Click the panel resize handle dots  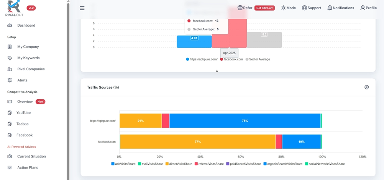(217, 71)
